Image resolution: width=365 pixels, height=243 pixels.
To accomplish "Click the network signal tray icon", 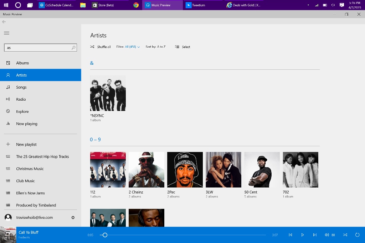I will pos(317,5).
